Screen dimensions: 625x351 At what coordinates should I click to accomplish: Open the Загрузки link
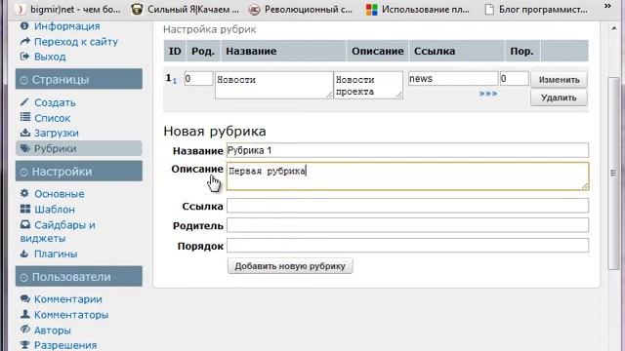click(57, 133)
